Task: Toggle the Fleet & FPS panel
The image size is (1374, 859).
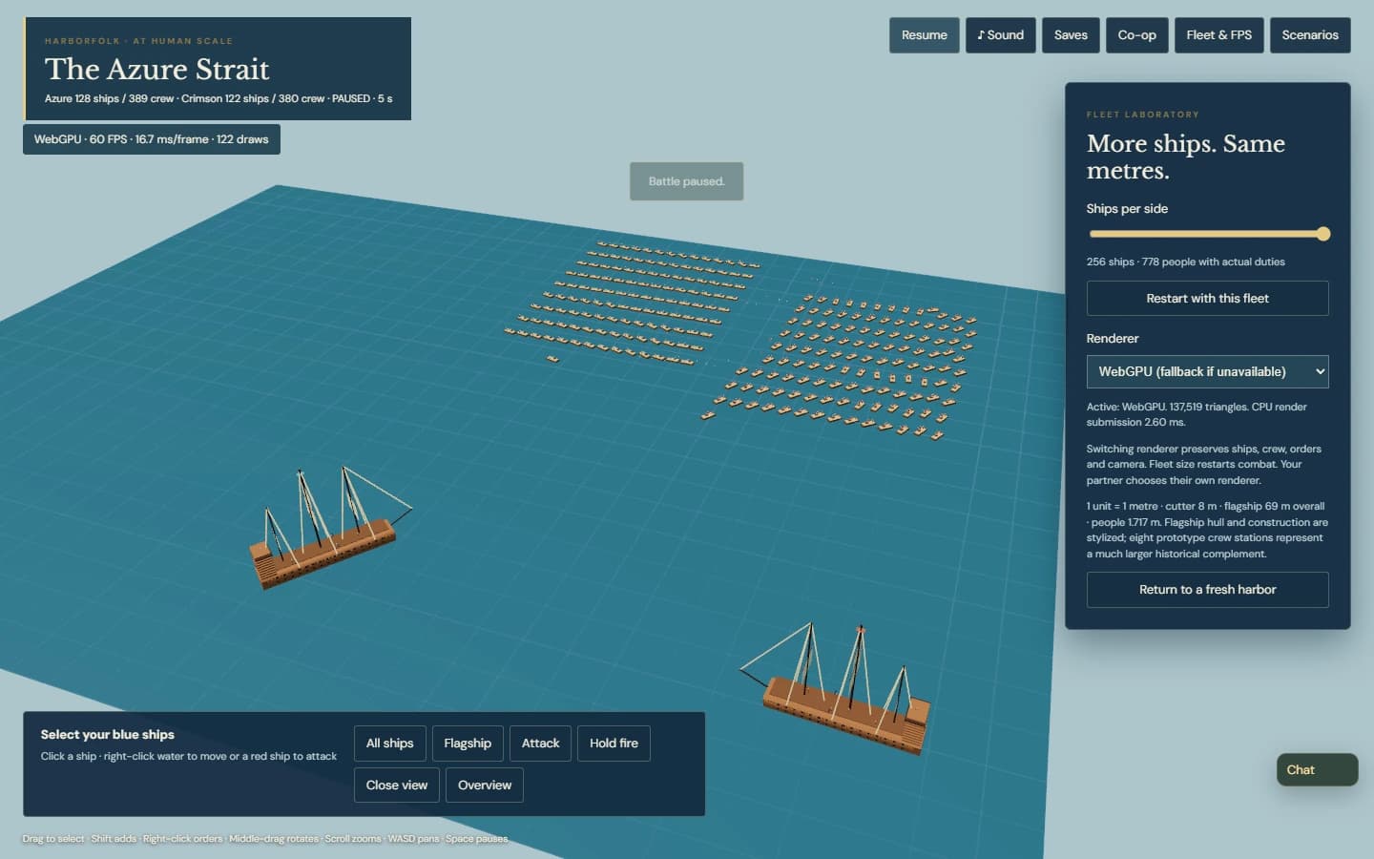Action: click(x=1218, y=35)
